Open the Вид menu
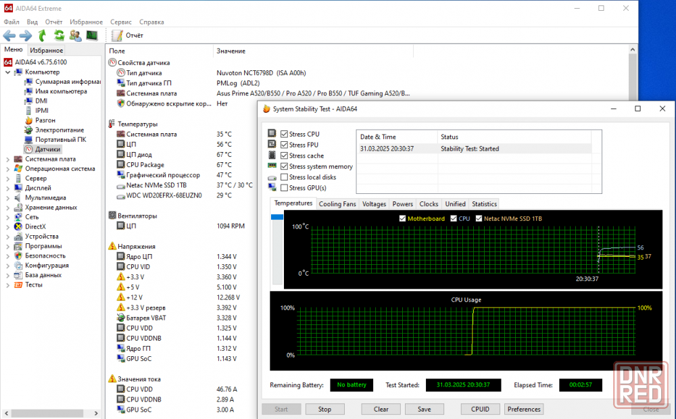 coord(32,22)
